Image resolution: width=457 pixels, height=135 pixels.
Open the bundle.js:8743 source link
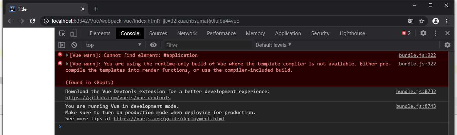[416, 106]
